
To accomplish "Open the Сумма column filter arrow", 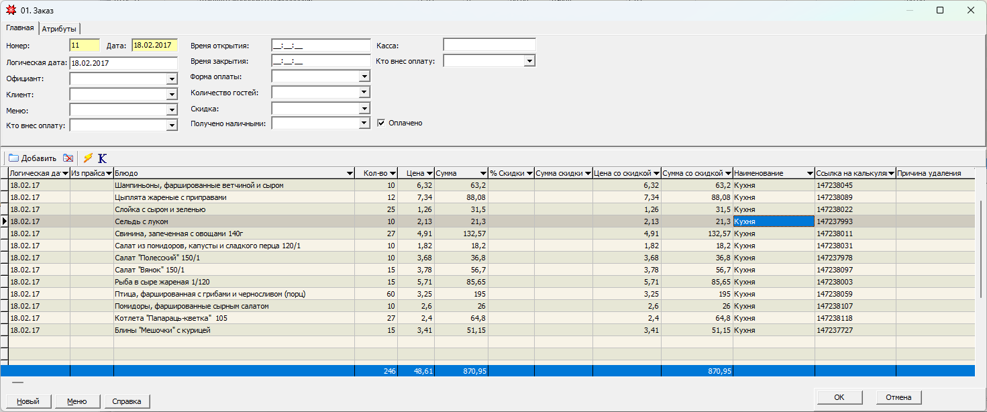I will click(483, 174).
